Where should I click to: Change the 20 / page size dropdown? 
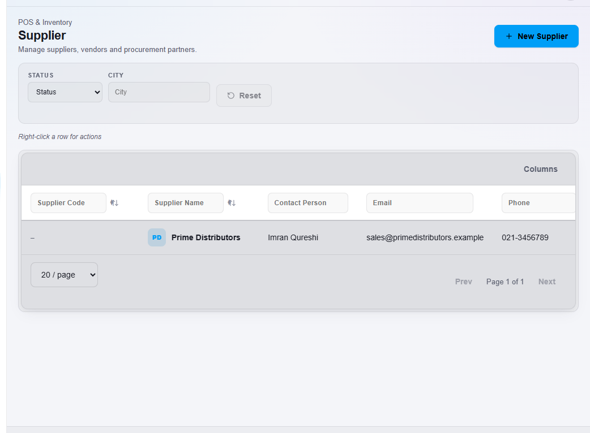tap(65, 275)
